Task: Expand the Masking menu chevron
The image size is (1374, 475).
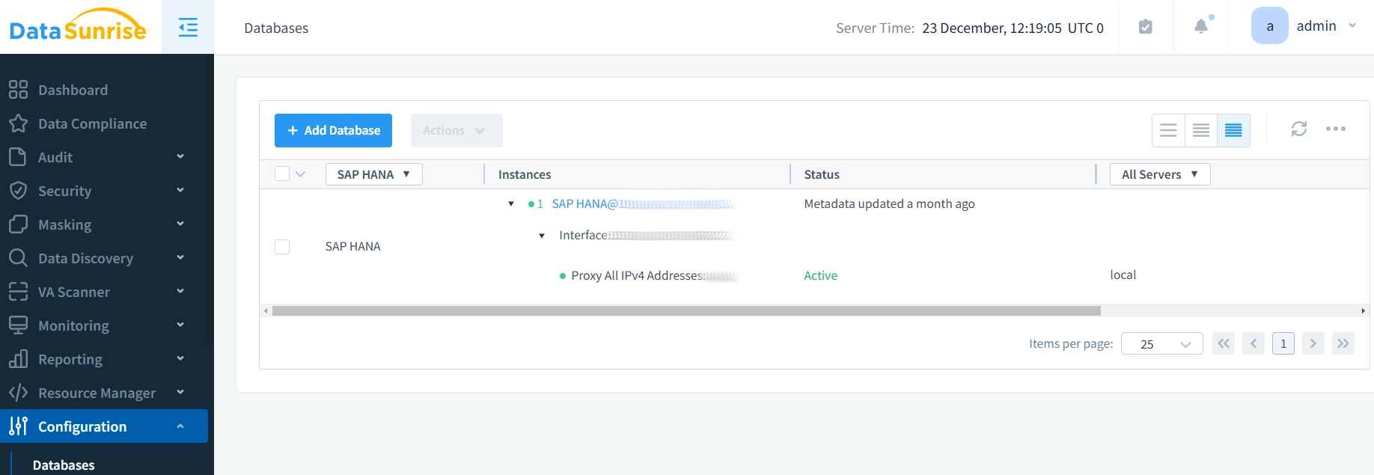Action: [180, 224]
